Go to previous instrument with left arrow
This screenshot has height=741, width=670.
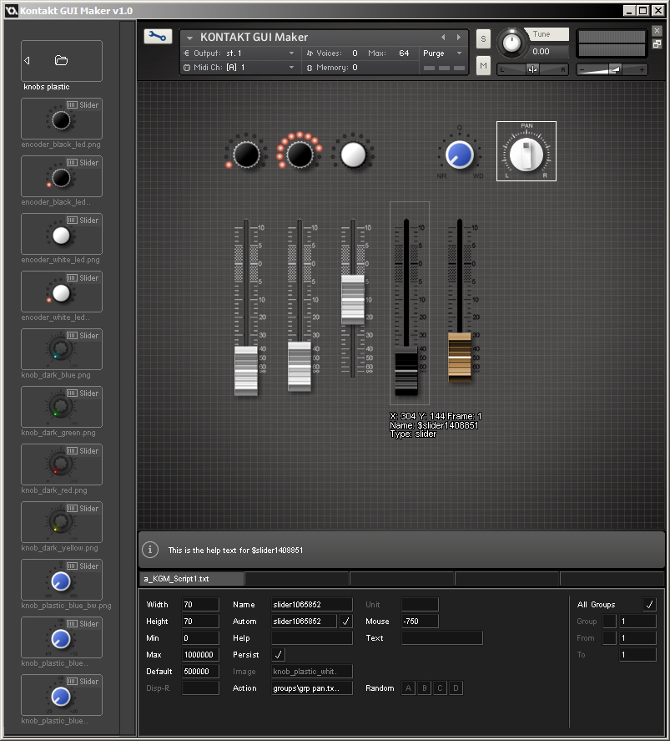tap(443, 37)
